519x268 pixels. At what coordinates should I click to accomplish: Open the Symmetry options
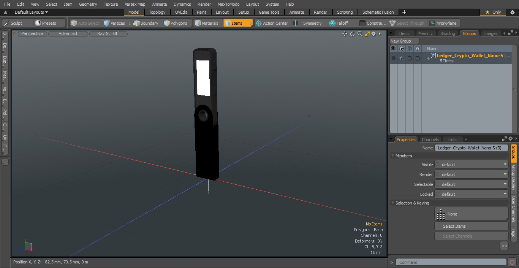click(309, 23)
